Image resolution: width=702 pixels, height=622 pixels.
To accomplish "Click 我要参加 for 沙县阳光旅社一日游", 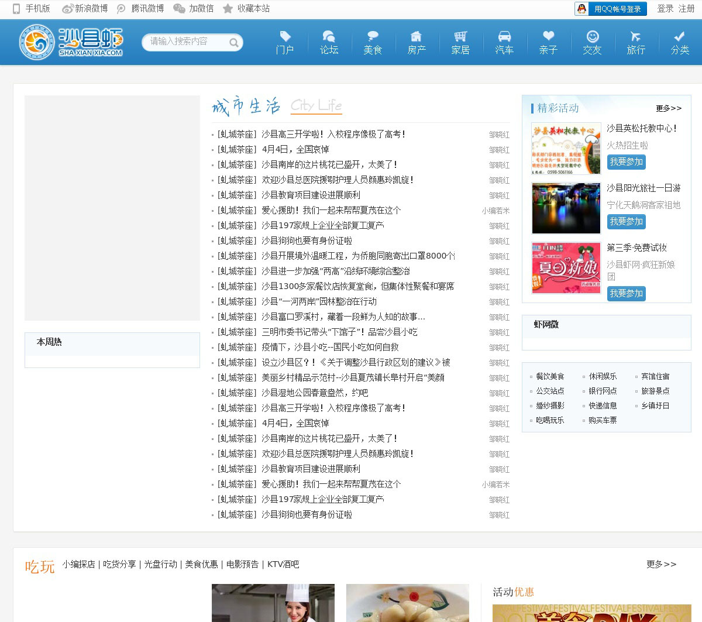I will (x=626, y=222).
